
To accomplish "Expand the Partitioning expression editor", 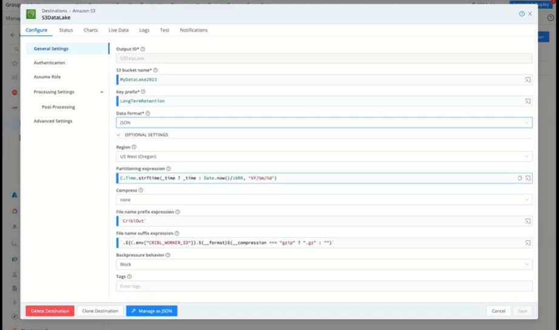I will 527,178.
